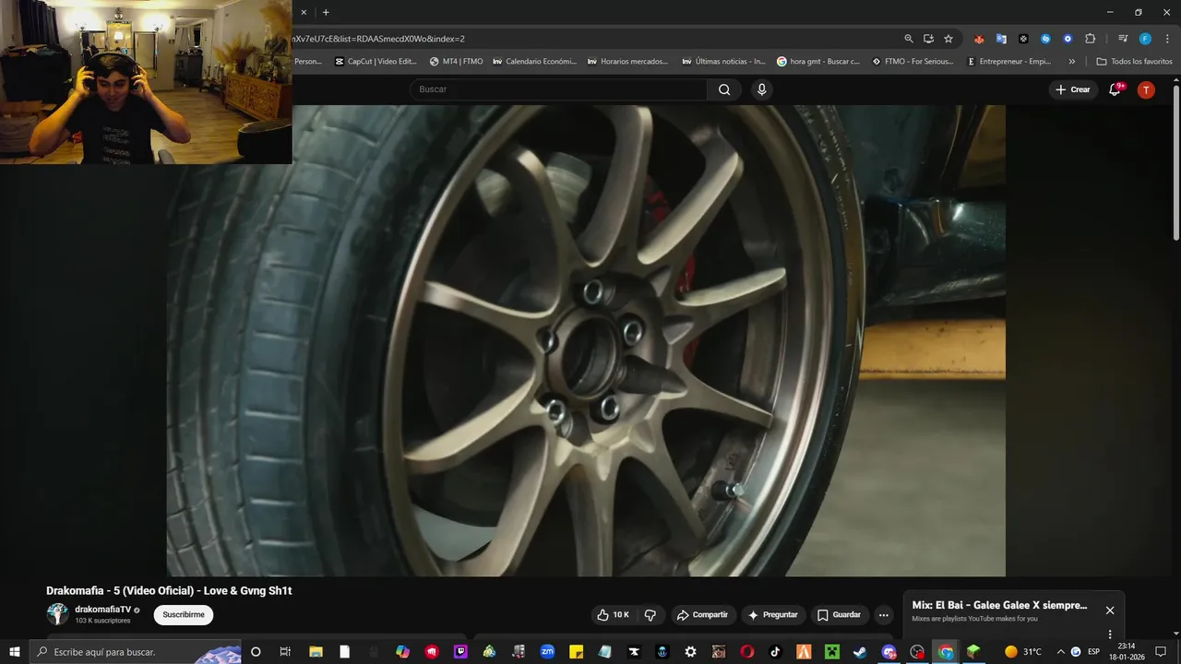
Task: Open MT4 | FTMO bookmark
Action: click(x=456, y=62)
